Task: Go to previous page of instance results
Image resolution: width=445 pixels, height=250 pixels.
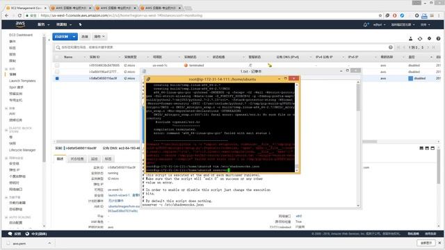Action: click(404, 47)
